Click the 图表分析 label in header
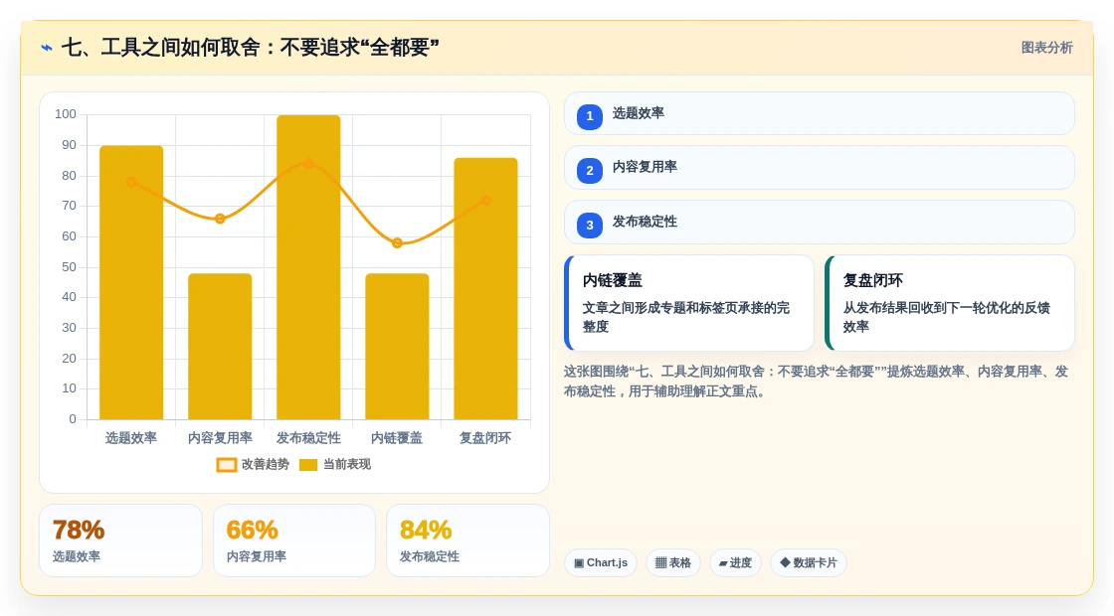Viewport: 1114px width, 616px height. click(x=1046, y=48)
